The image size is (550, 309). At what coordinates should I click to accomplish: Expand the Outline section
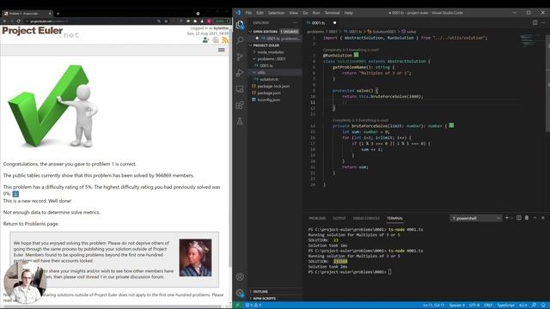[x=260, y=292]
